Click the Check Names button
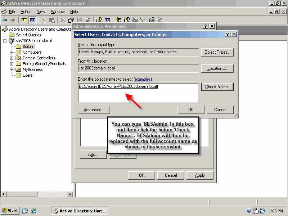 tap(217, 87)
